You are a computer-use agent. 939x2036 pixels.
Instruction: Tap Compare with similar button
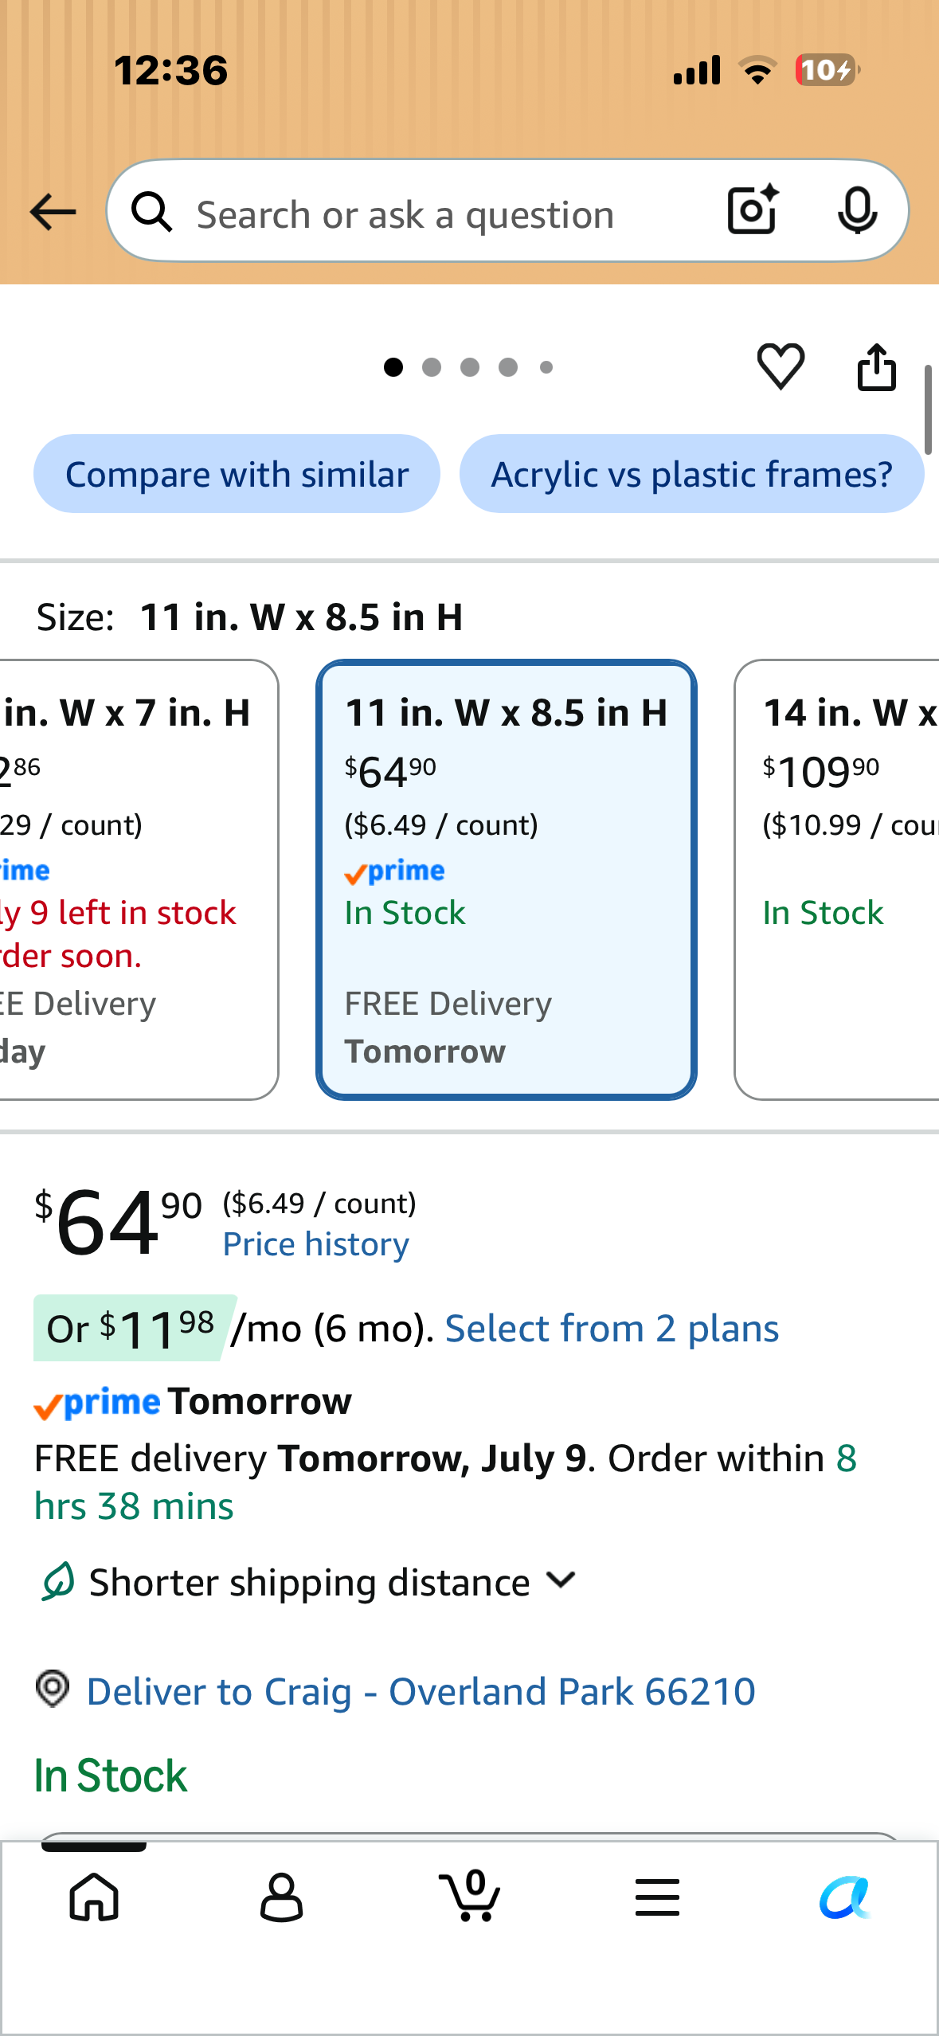[x=237, y=474]
